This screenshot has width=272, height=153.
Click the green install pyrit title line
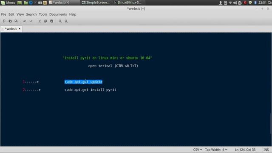click(x=107, y=58)
